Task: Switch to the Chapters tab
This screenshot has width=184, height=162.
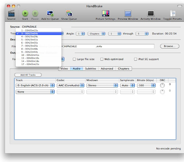Action: coord(123,69)
